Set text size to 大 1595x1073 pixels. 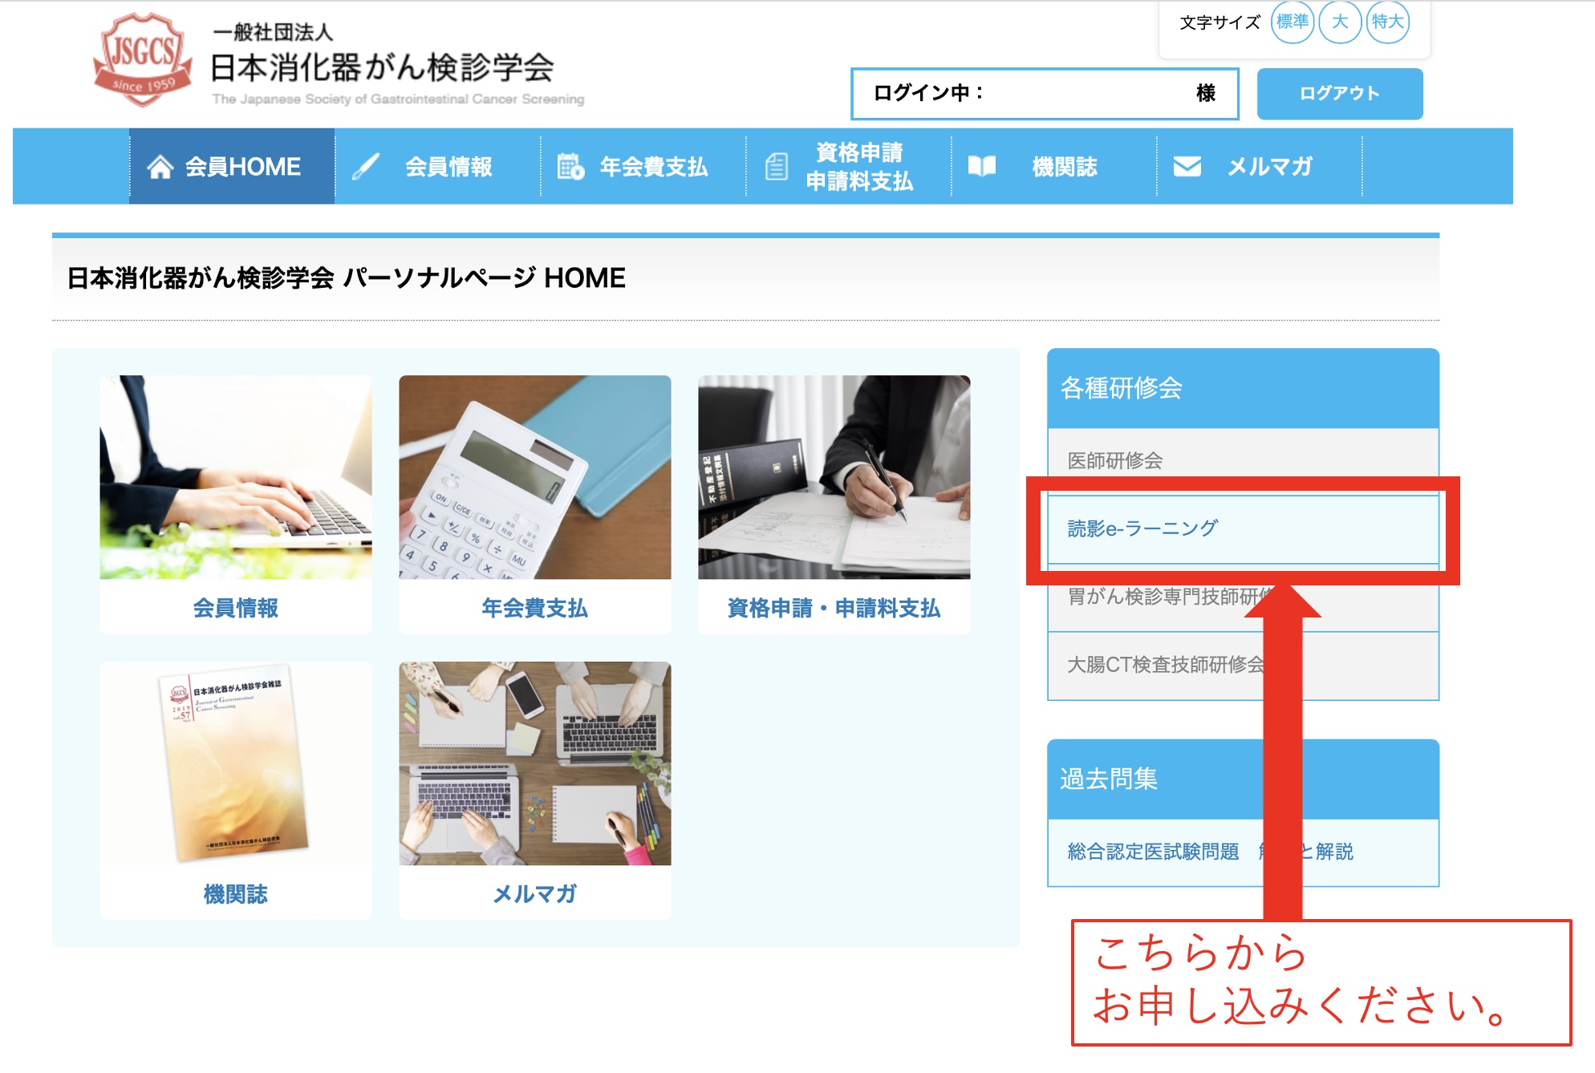tap(1339, 22)
